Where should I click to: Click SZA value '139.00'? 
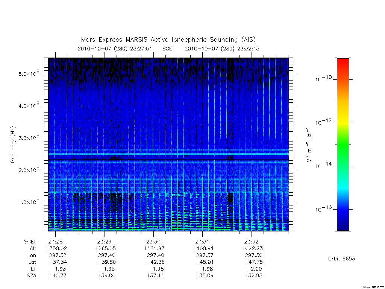click(106, 276)
